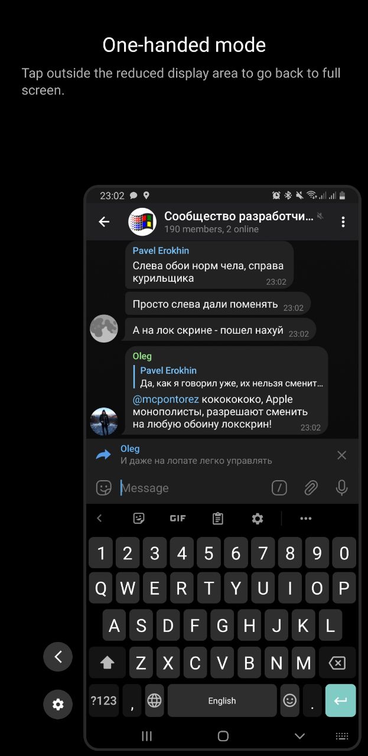Switch keyboard to ?123 symbols layout

[104, 700]
